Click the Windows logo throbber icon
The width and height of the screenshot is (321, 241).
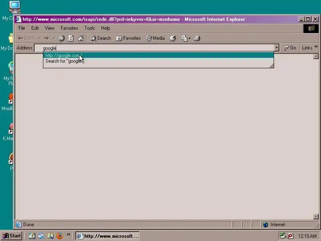311,28
